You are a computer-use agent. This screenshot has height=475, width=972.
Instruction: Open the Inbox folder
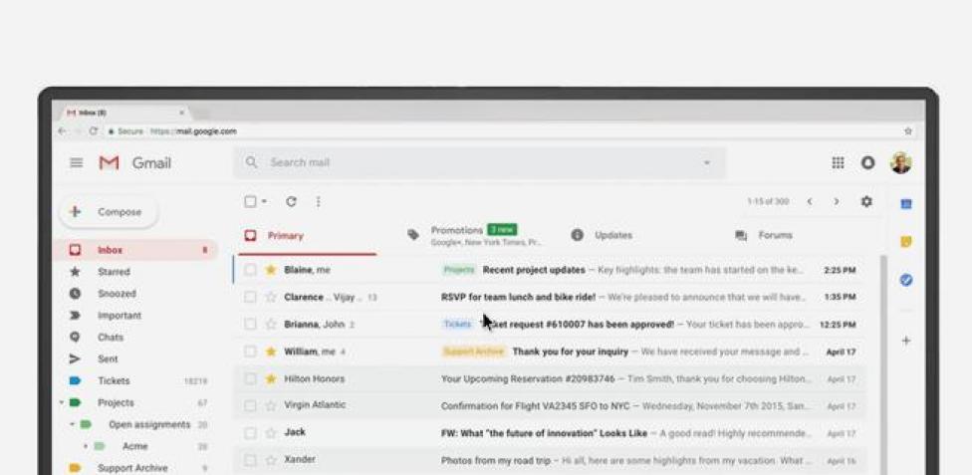[136, 250]
